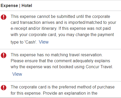This screenshot has height=98, width=121.
Task: Click the phrase Concur Travel in the second warning
Action: coord(99,67)
